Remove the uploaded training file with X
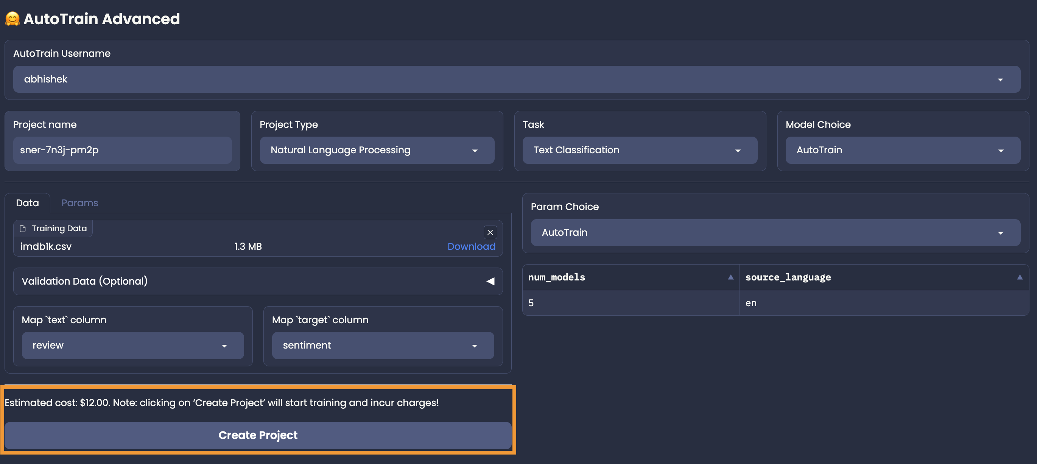The image size is (1037, 464). [490, 232]
